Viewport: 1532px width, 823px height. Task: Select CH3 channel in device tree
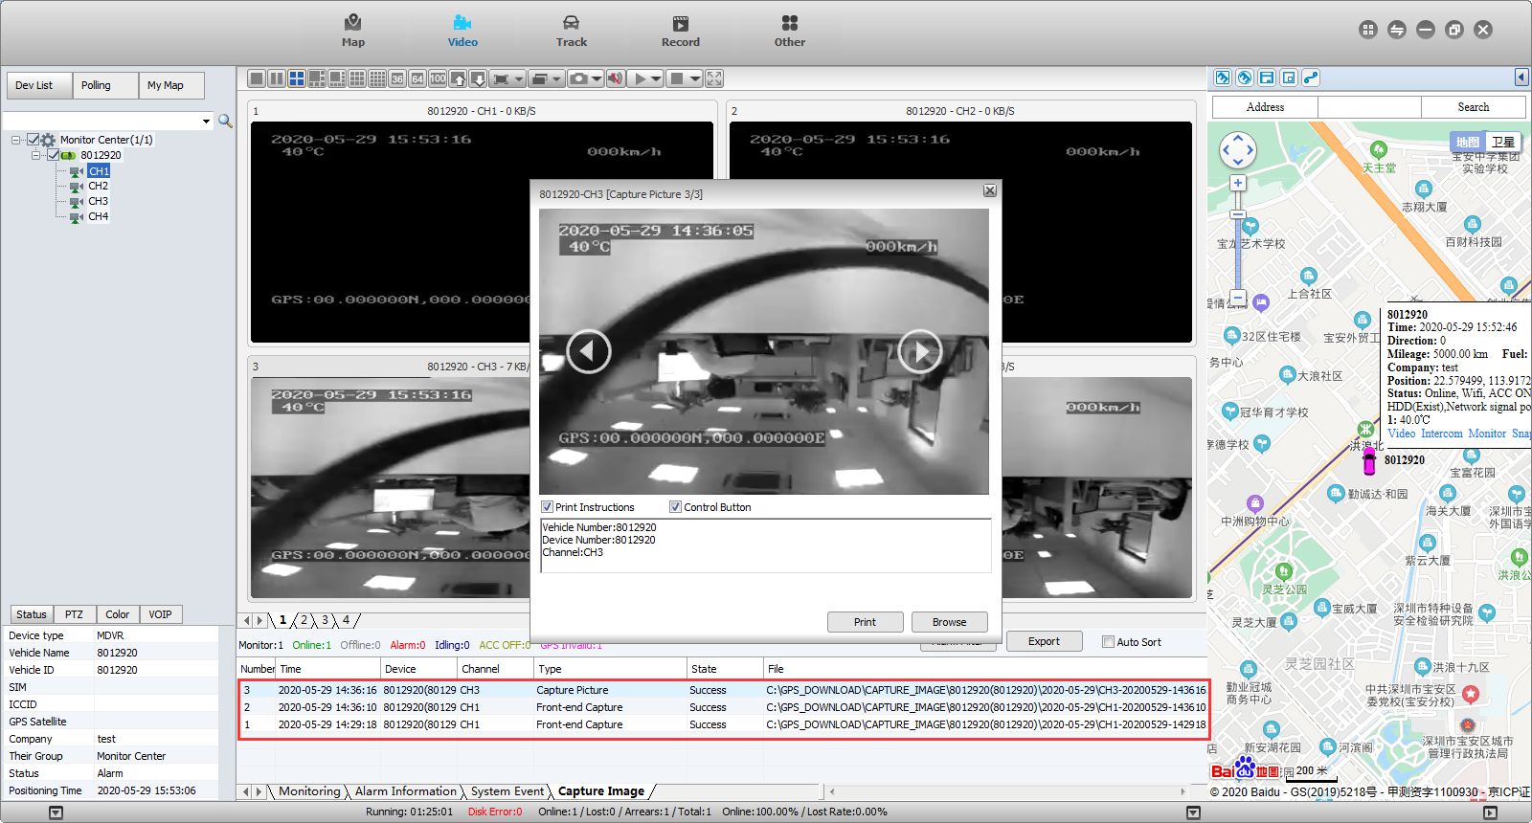pos(99,201)
